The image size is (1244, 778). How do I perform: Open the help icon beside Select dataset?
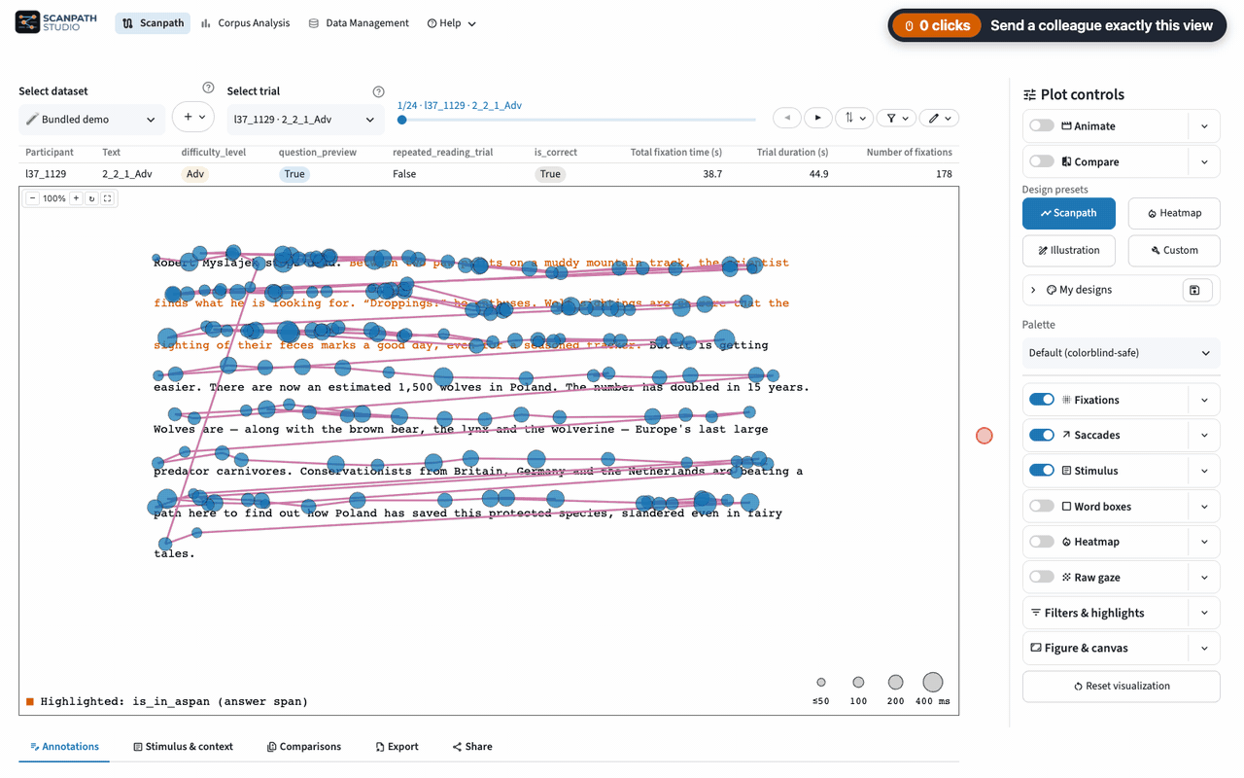coord(208,88)
